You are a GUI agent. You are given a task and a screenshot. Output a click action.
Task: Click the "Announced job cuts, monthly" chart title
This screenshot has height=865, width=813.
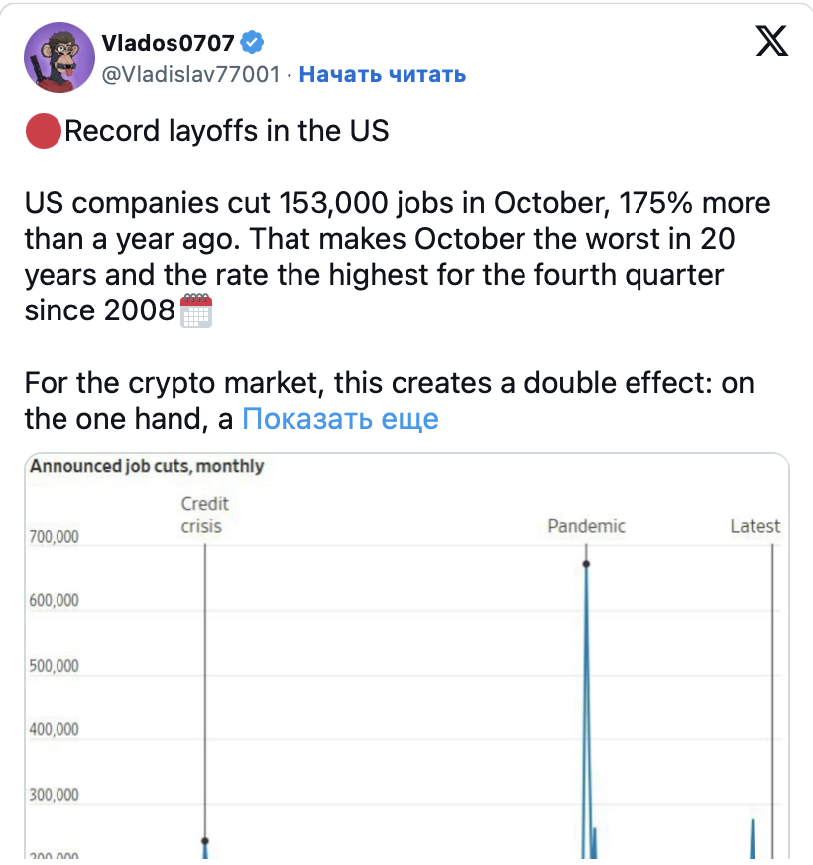(x=147, y=466)
